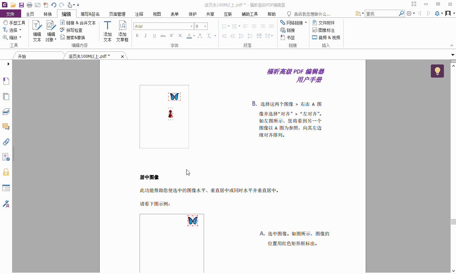Viewport: 456px width, 274px height.
Task: Switch to the 页面管理 ribbon tab
Action: coord(117,14)
